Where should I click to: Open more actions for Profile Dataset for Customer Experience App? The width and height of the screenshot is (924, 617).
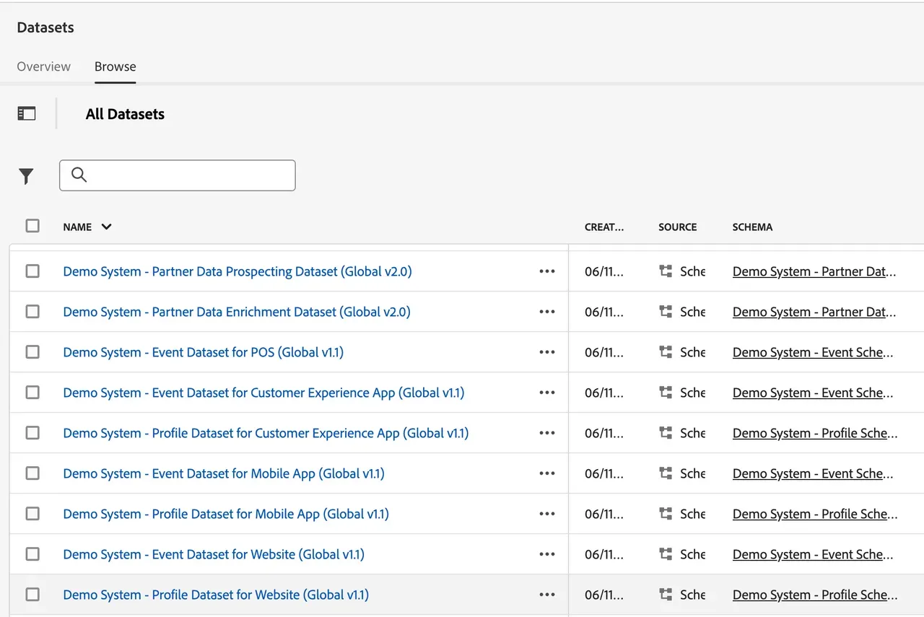547,433
